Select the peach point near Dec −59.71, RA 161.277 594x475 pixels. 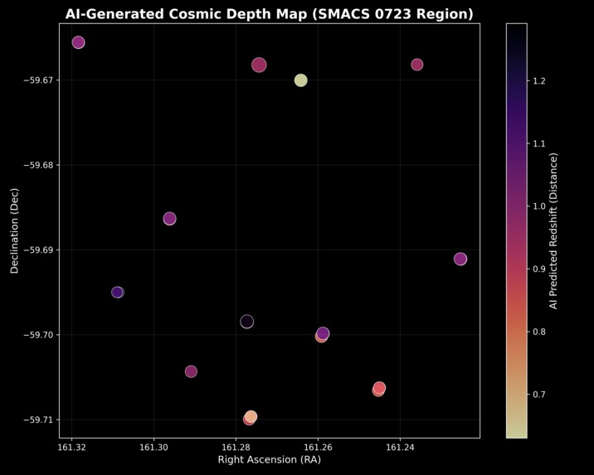(251, 416)
